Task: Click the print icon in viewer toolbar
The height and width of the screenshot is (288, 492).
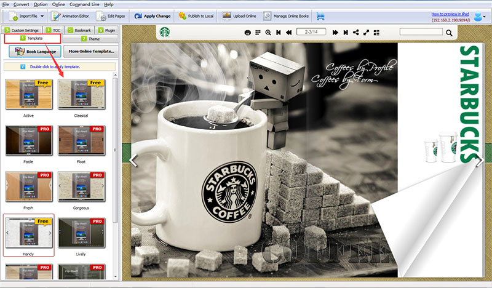Action: [248, 33]
